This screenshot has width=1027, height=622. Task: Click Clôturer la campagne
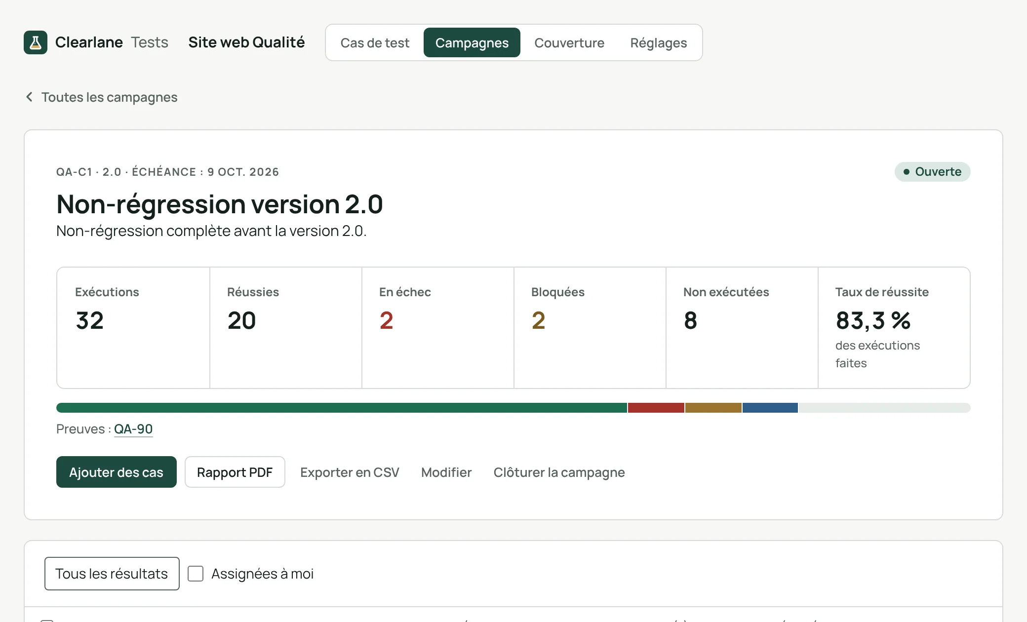tap(559, 472)
